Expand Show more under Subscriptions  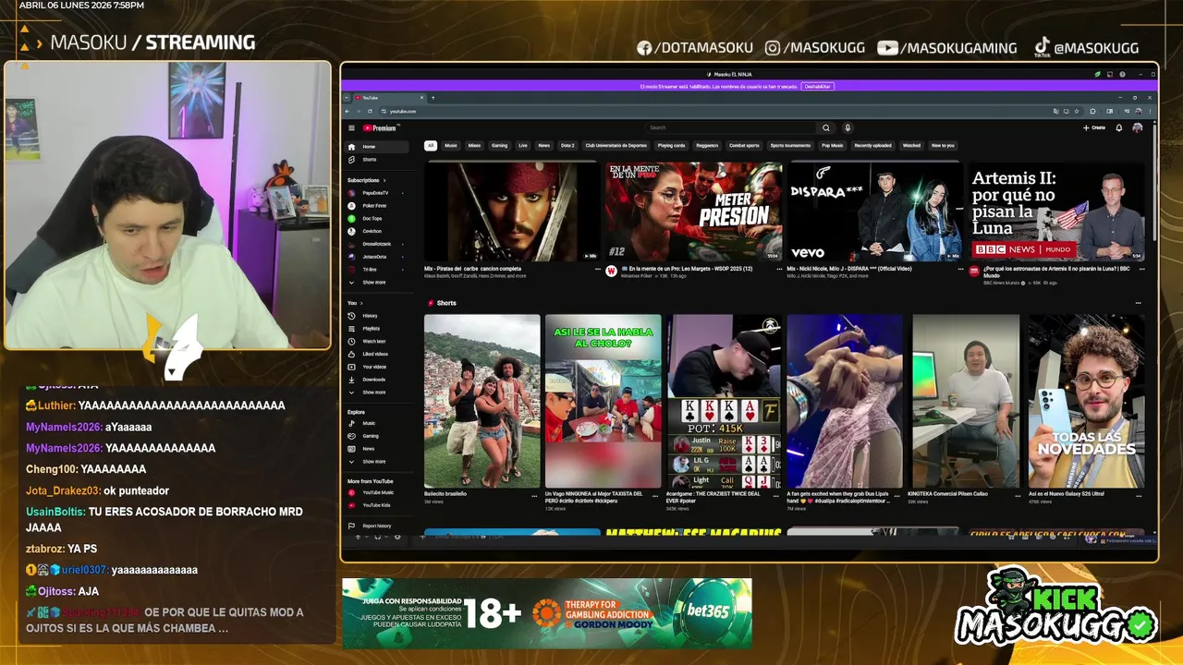(x=377, y=283)
